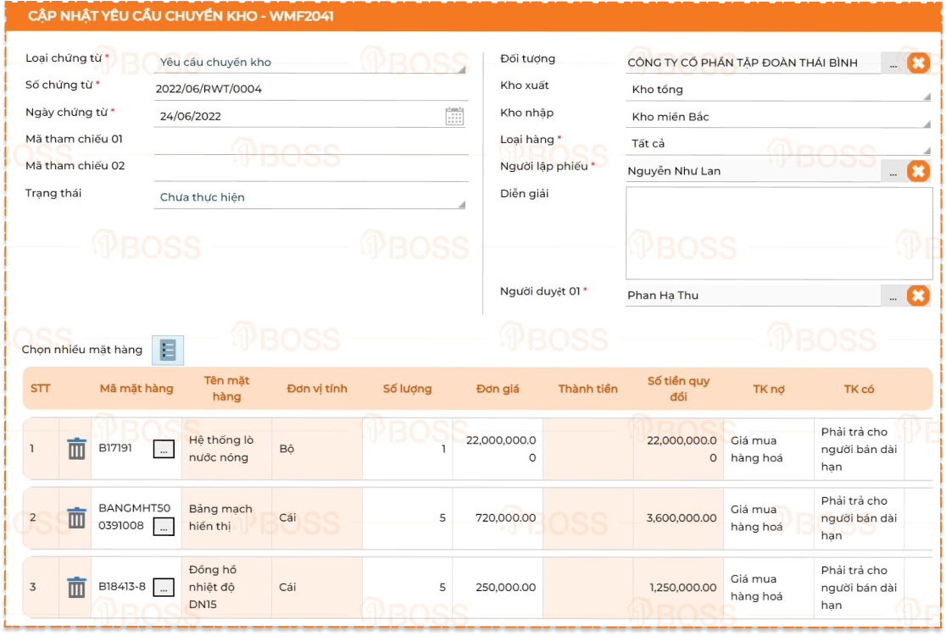This screenshot has width=946, height=636.
Task: Clear Phan Hạ Thu from Người duyệt 01
Action: [x=918, y=296]
